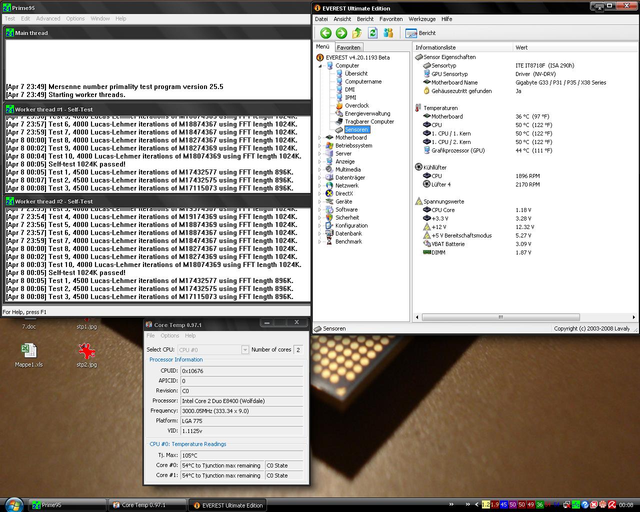Open the Datei menu in EVEREST
This screenshot has height=512, width=640.
(321, 19)
